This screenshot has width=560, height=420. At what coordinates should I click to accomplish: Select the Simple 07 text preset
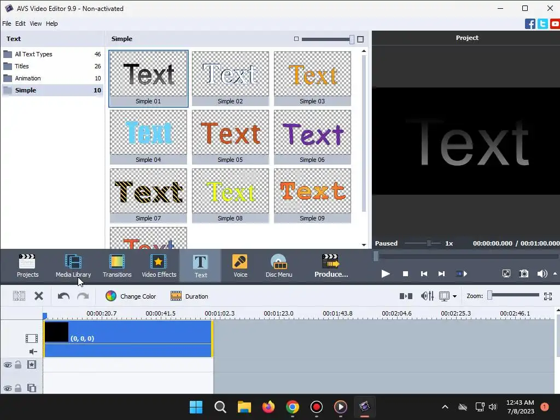[148, 196]
